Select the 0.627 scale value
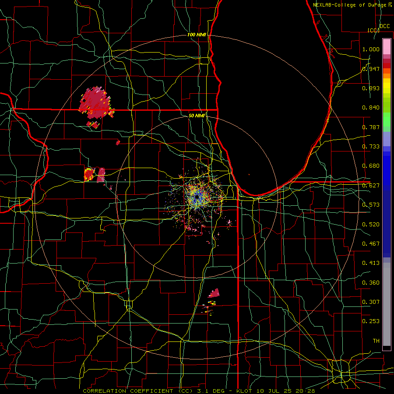The height and width of the screenshot is (394, 394). 371,186
